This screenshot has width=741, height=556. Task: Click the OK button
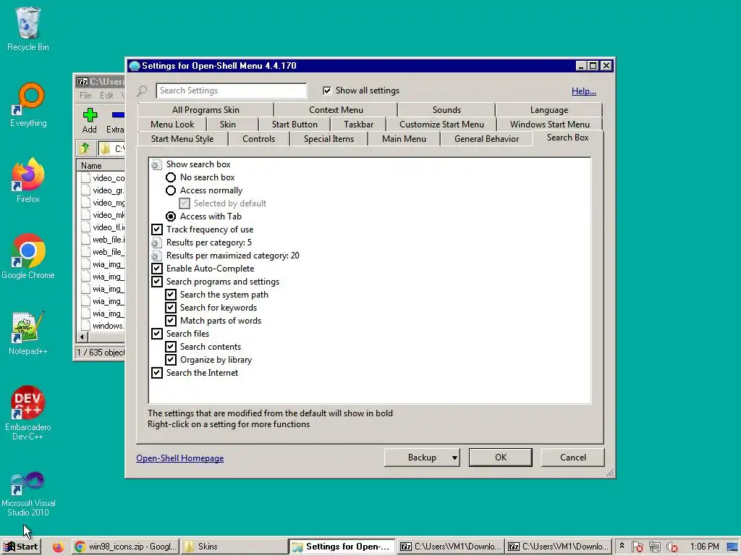(x=501, y=458)
